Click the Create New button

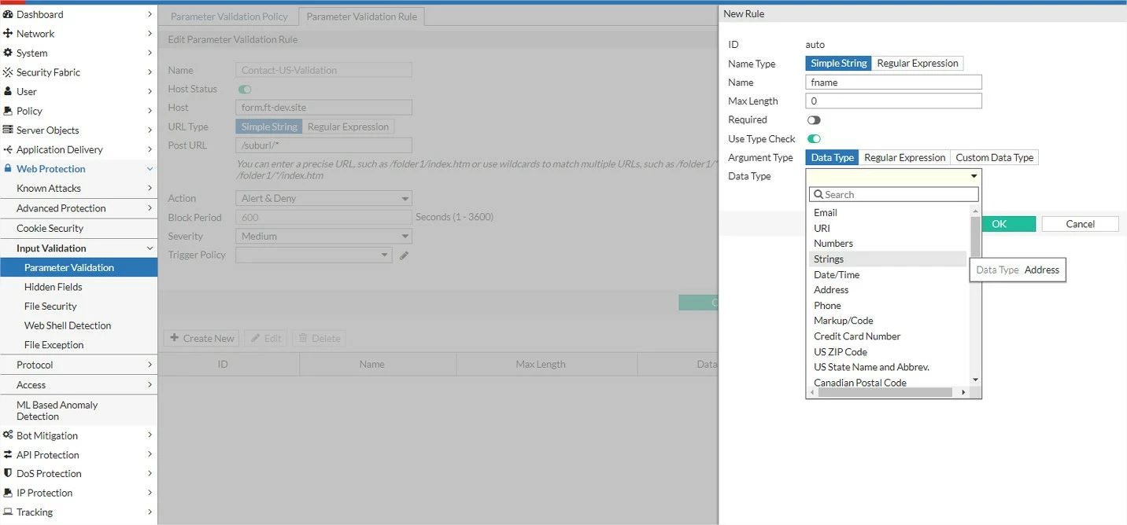tap(201, 338)
